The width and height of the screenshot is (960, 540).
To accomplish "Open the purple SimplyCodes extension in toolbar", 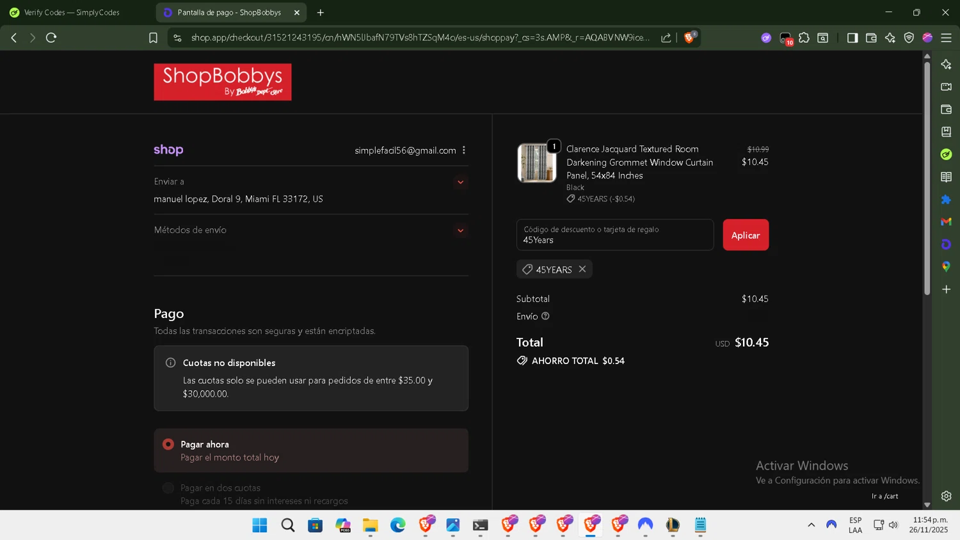I will (x=766, y=38).
